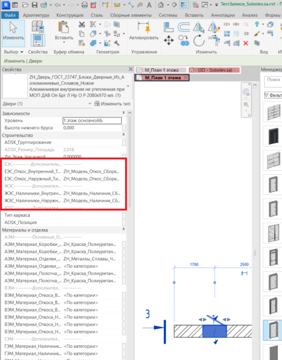Click Split Element icon in Изменить panel
This screenshot has height=360, width=282.
227,24
